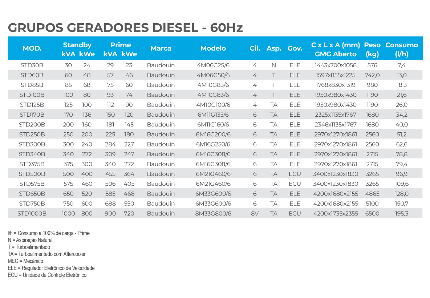Image resolution: width=430 pixels, height=298 pixels.
Task: Select model cell STD500B
Action: (x=32, y=174)
